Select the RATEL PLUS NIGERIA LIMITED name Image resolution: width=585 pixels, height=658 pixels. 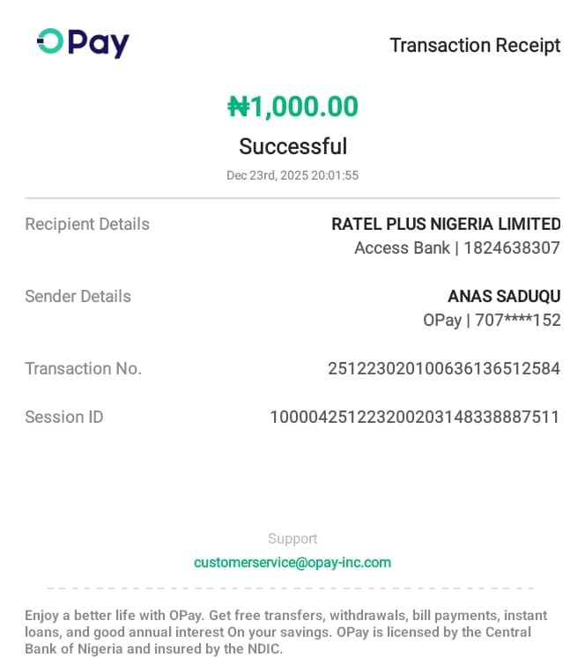(x=445, y=224)
